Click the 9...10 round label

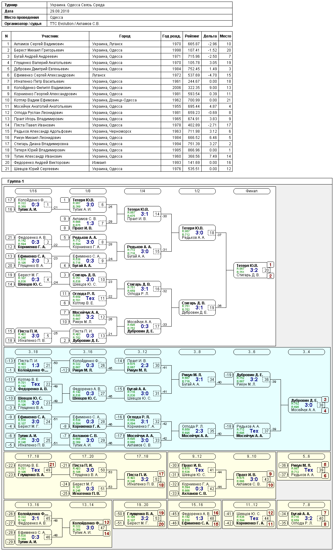pos(252,456)
